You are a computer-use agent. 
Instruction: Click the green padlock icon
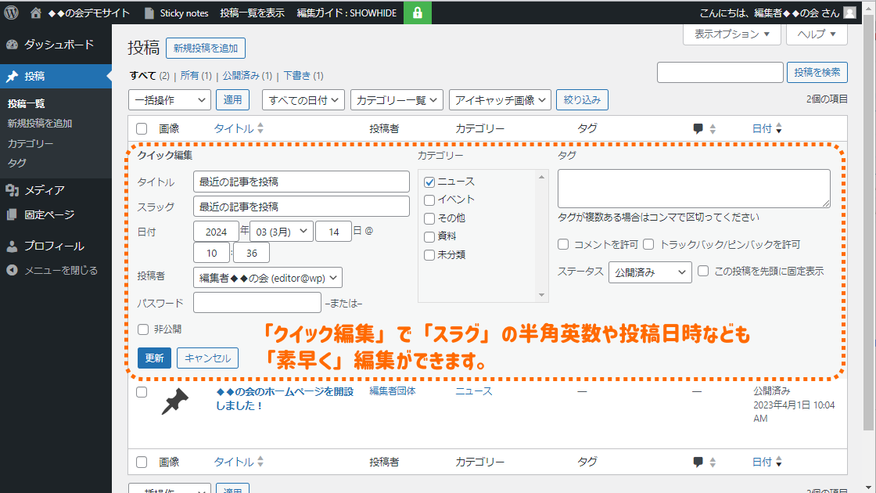(418, 13)
